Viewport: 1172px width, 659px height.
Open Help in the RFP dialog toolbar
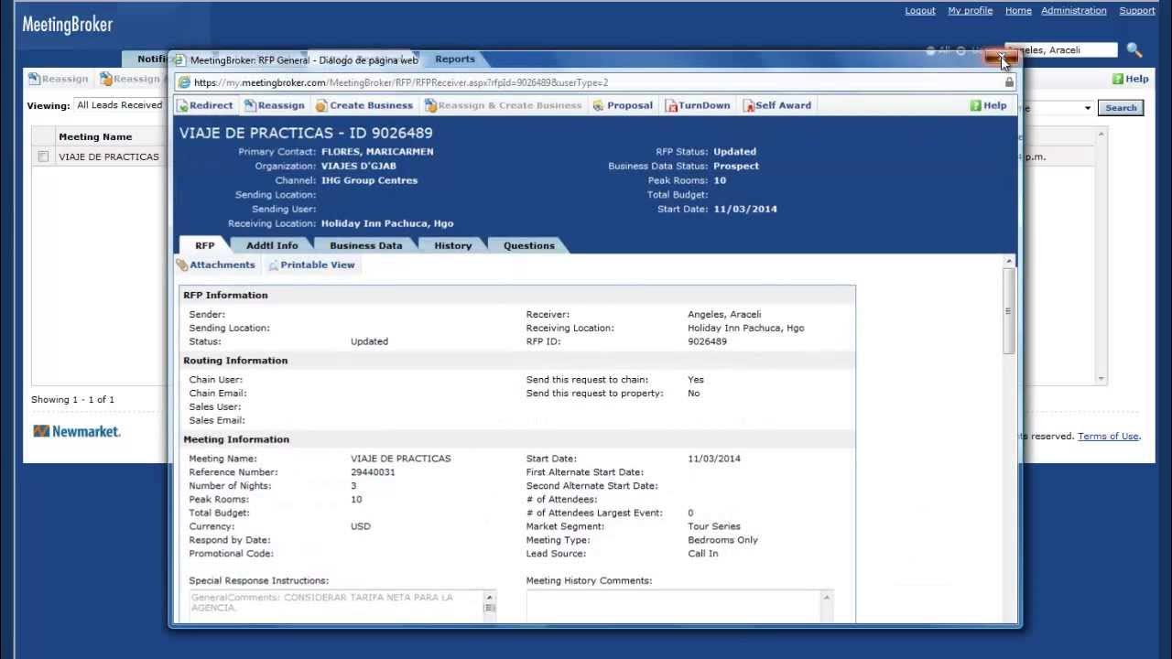click(988, 105)
